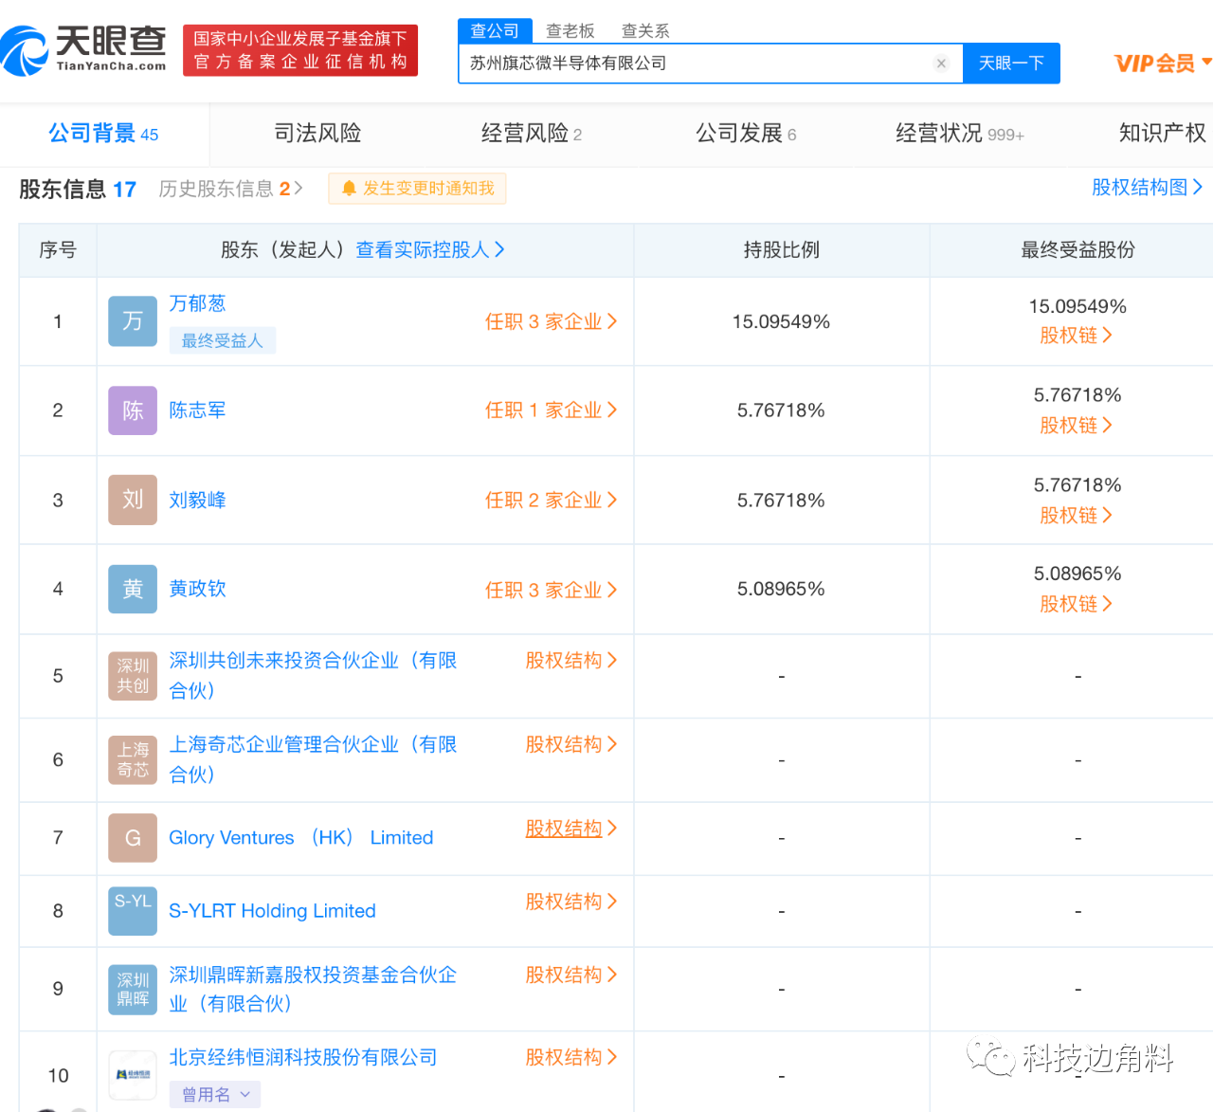
Task: Click the 深圳共创 logo icon
Action: click(x=133, y=676)
